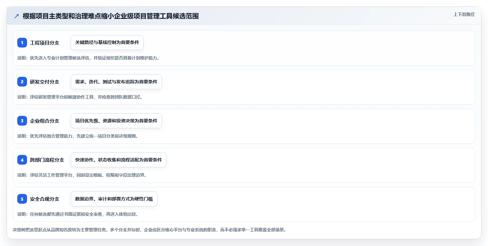Click the 需求、迭代、测试与发布追踪为首要条件 chip
The height and width of the screenshot is (246, 488).
tap(116, 82)
